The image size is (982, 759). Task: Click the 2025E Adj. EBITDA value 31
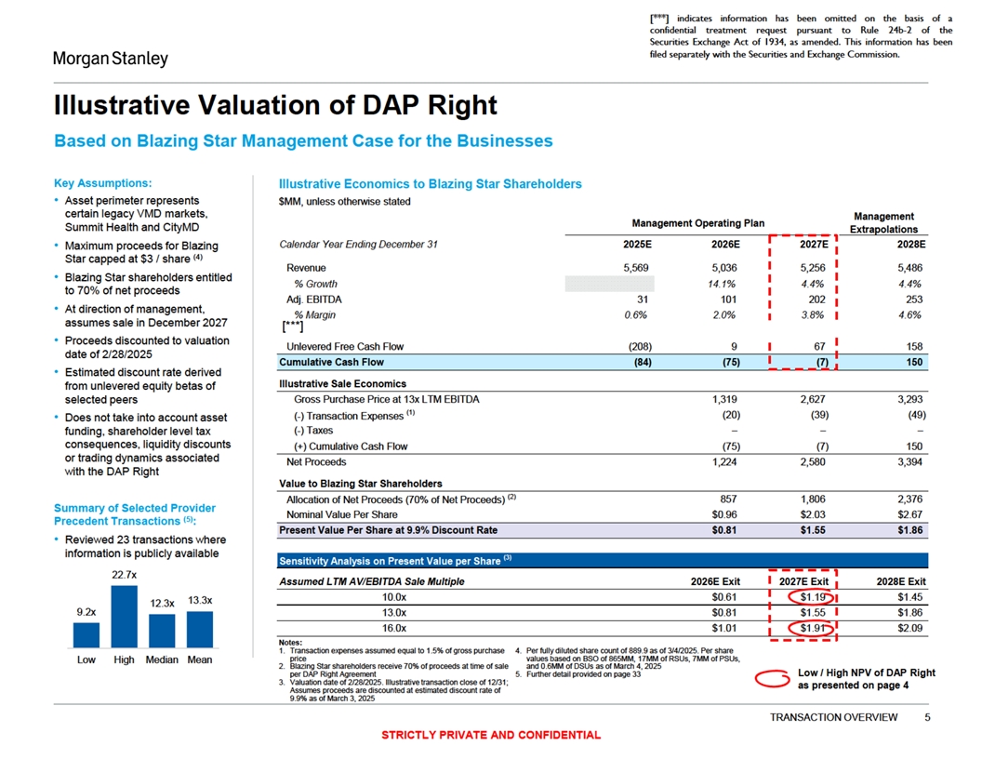coord(643,300)
